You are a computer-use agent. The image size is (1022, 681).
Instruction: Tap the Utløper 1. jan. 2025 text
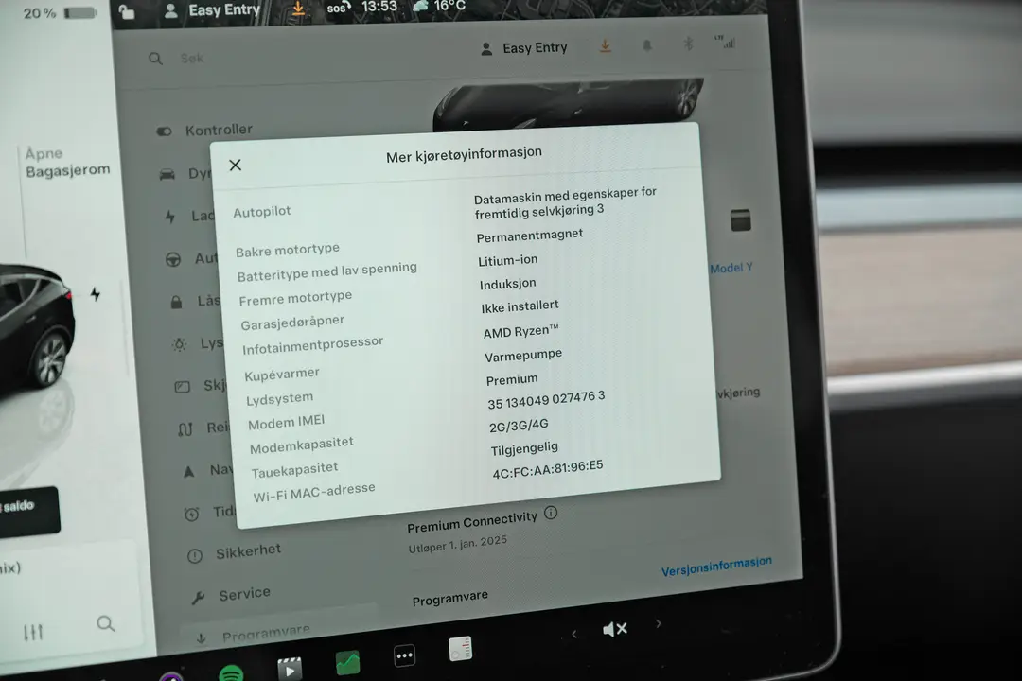coord(458,544)
